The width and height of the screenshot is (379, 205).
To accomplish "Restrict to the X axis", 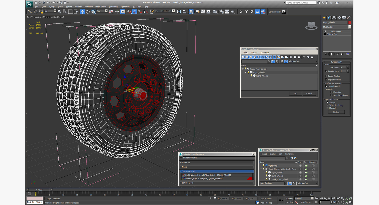I will coord(241,12).
